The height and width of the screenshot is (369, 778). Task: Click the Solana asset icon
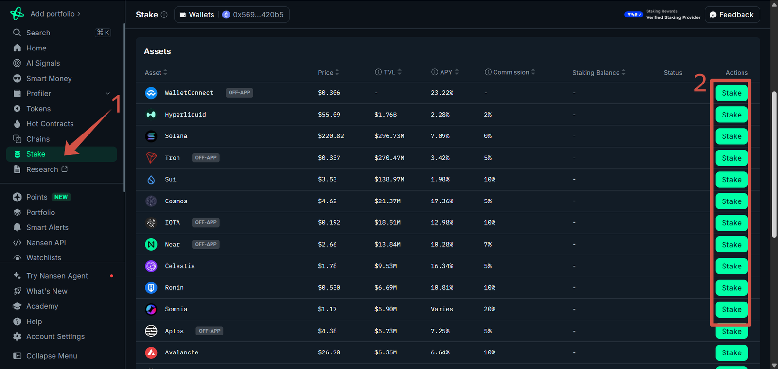(x=151, y=136)
